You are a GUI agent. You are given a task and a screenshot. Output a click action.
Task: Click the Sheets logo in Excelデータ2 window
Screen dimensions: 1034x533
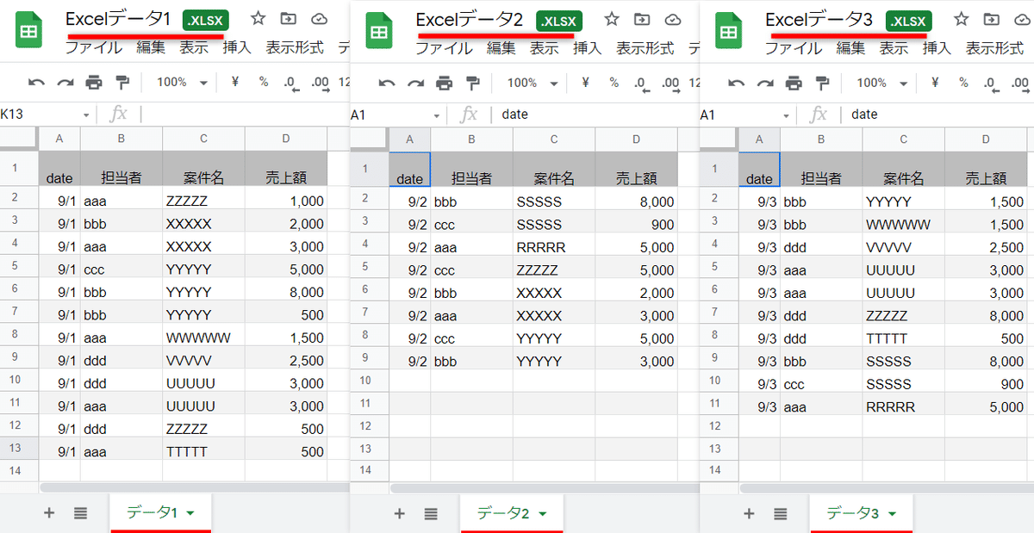[379, 32]
